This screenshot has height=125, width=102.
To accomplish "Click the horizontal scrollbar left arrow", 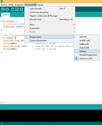I will coord(1,103).
